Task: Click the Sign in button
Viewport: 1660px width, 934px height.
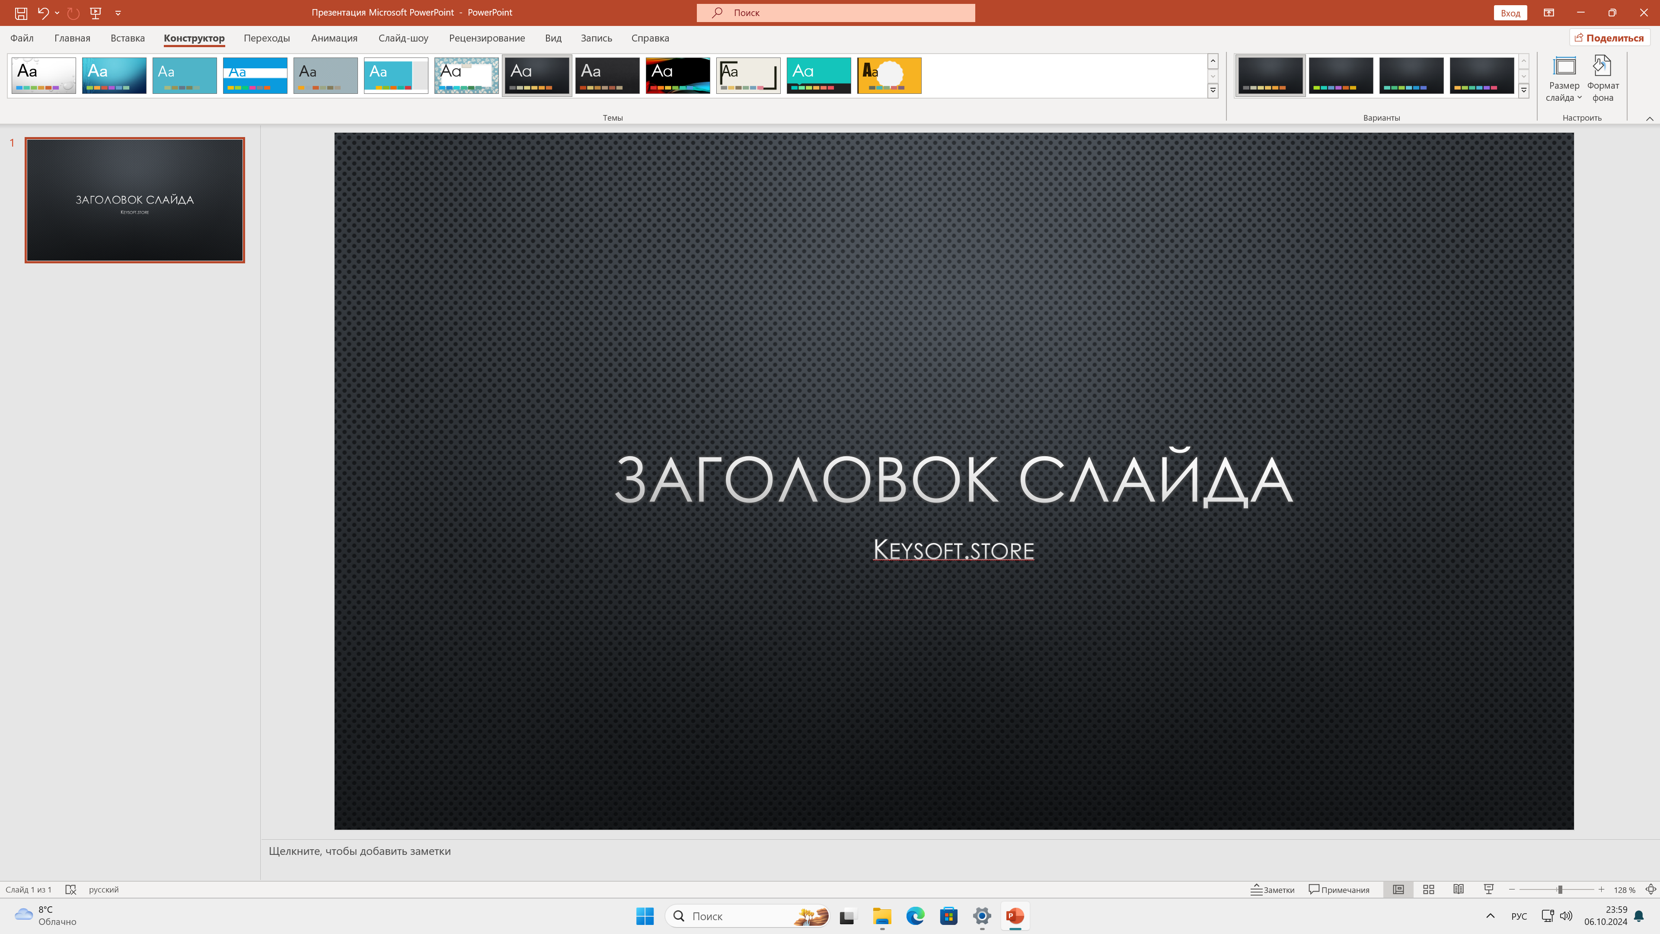Action: click(x=1510, y=13)
